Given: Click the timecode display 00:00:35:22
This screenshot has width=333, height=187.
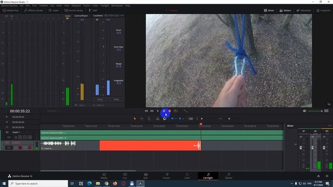Looking at the screenshot, I should pyautogui.click(x=20, y=111).
